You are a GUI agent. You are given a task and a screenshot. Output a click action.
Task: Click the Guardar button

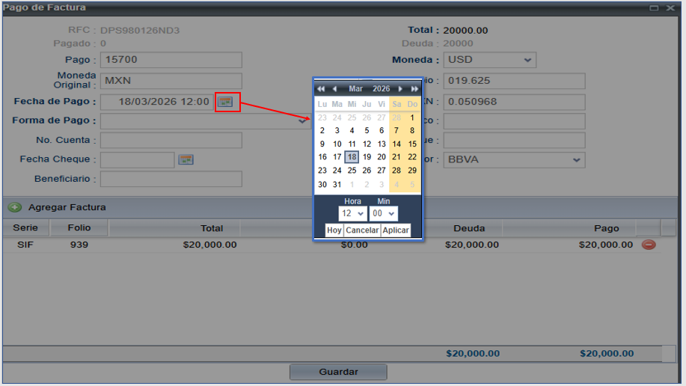(x=338, y=372)
